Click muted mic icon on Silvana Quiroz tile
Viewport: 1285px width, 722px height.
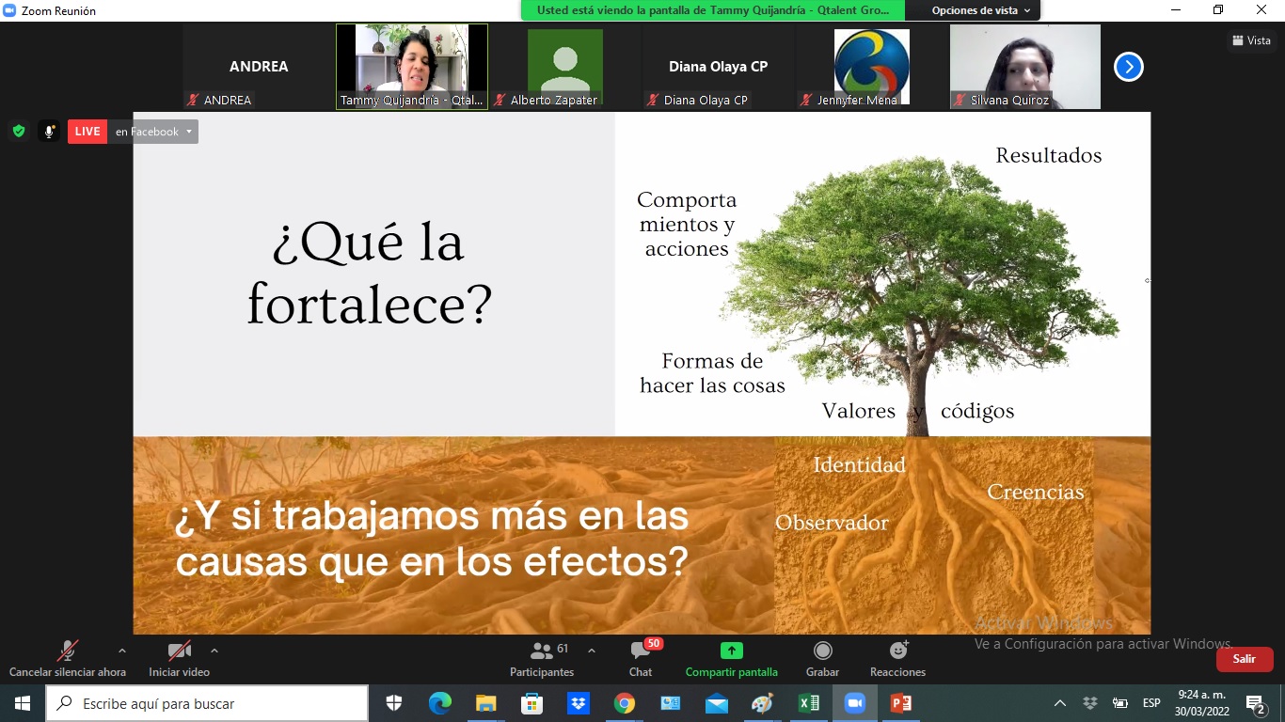[960, 100]
